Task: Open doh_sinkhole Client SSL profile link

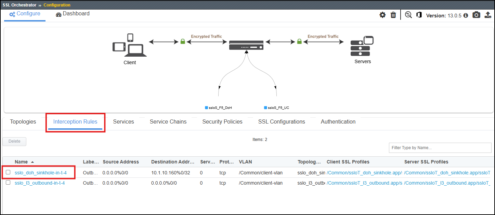Action: (364, 173)
